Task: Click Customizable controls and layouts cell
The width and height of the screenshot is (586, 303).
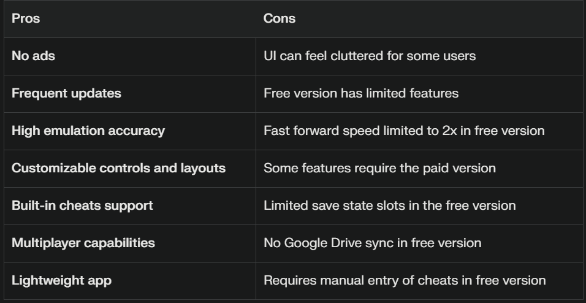Action: click(x=130, y=168)
